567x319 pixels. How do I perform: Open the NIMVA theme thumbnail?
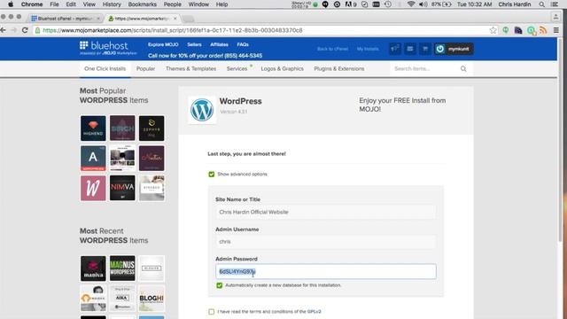pos(122,188)
